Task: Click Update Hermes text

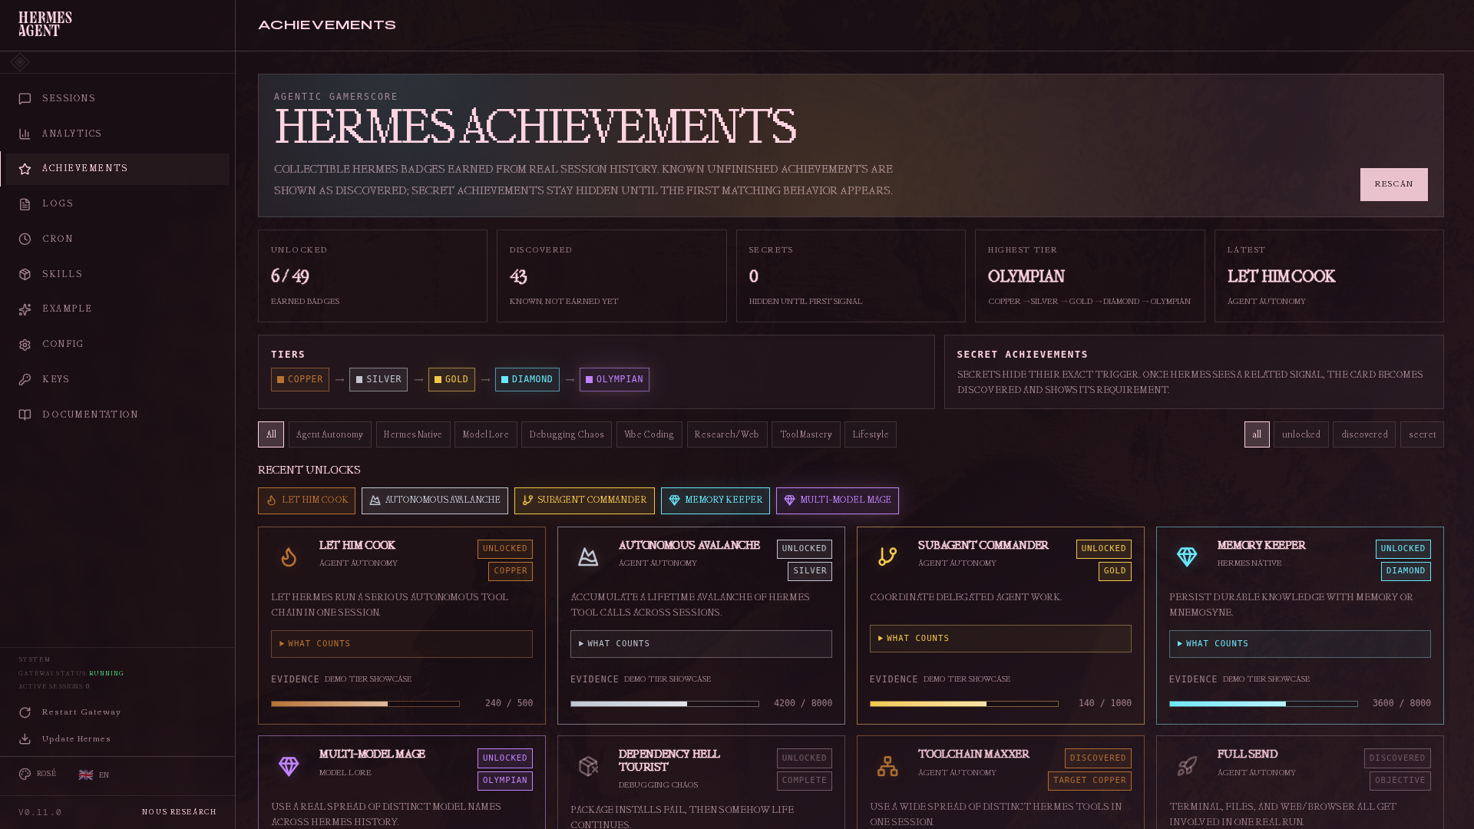Action: point(77,739)
